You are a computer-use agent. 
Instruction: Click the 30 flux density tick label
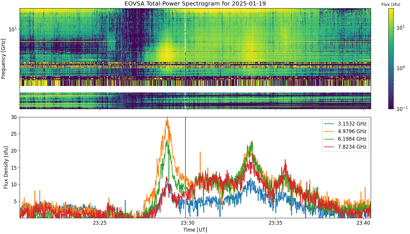click(14, 117)
